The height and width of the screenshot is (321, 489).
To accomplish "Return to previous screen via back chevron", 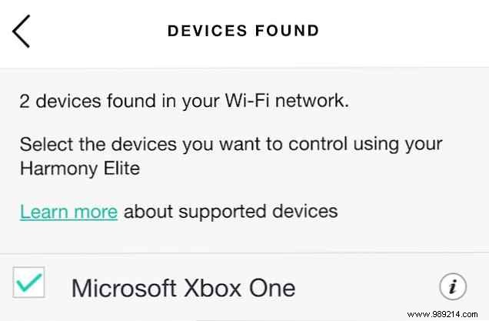I will (22, 32).
